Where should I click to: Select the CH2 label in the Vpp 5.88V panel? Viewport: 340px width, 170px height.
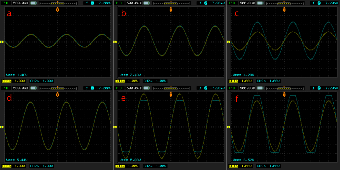[x=148, y=166]
